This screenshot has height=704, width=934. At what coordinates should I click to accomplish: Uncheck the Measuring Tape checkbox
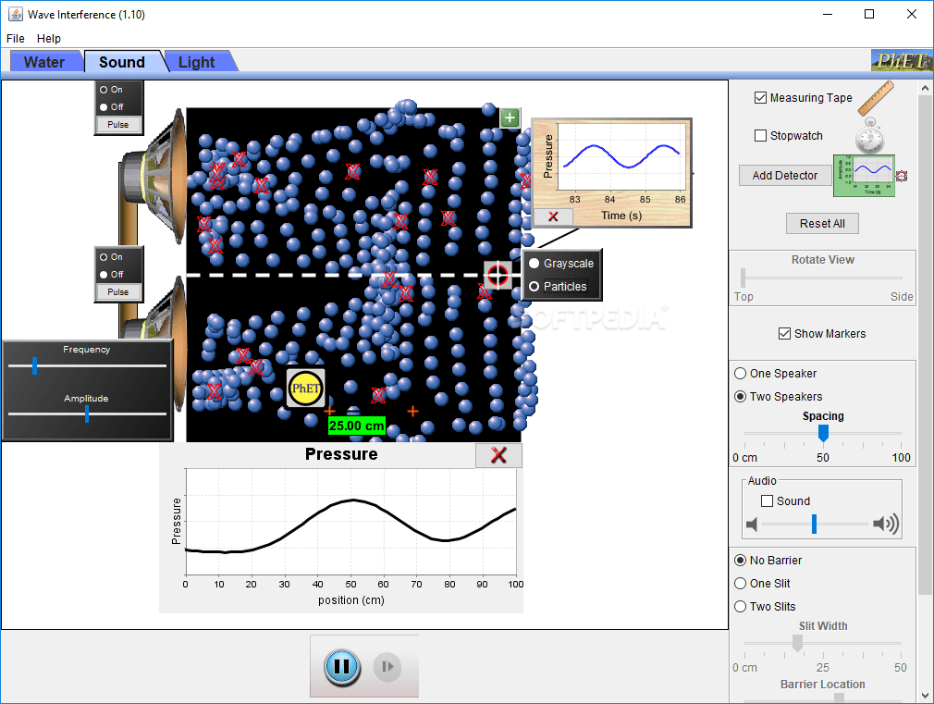[x=761, y=98]
